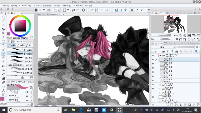The image size is (201, 113).
Task: Select the Gradient tool
Action: 3,78
